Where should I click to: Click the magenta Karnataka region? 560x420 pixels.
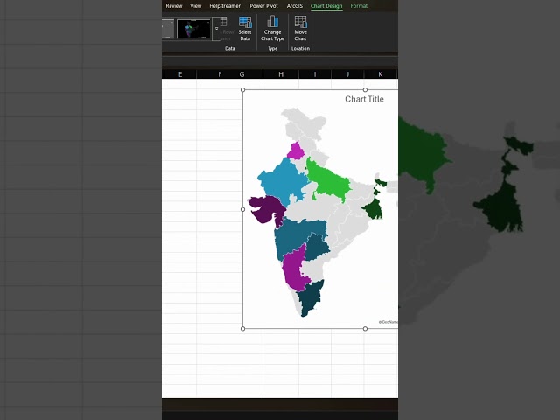tap(293, 269)
